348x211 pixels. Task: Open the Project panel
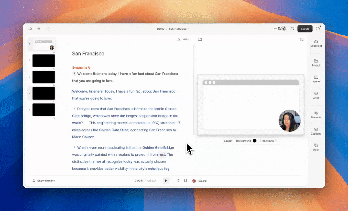[316, 63]
